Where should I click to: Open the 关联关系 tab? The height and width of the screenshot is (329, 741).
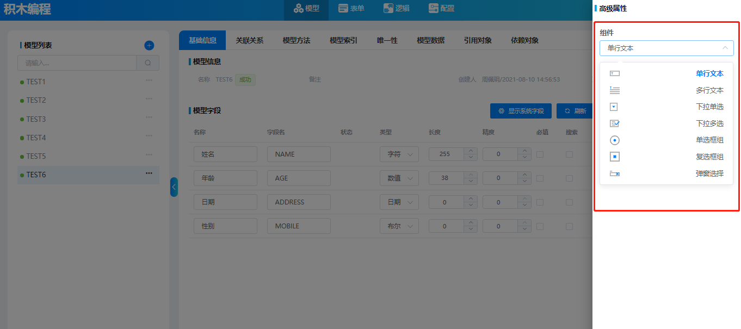[x=250, y=40]
